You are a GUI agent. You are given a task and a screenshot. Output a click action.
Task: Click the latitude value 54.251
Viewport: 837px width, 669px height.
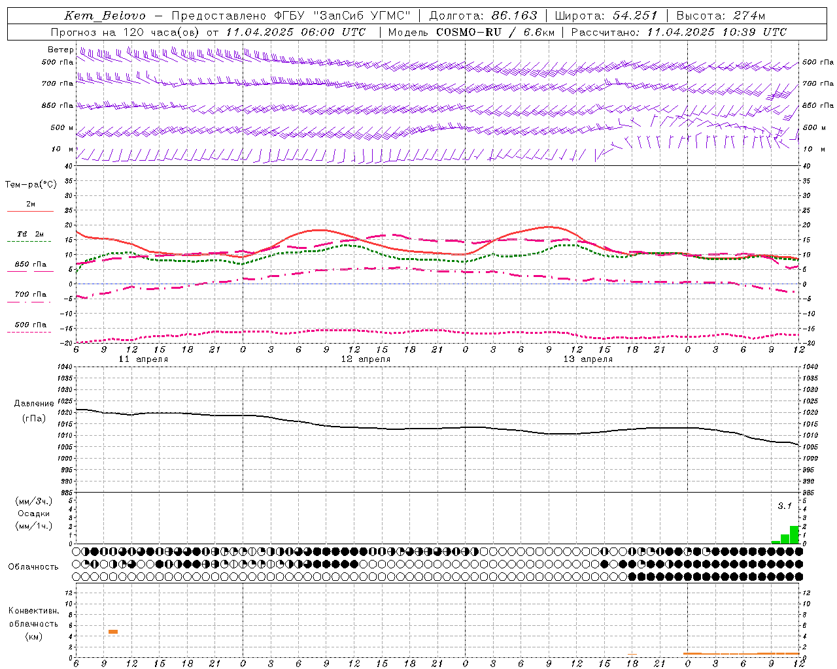634,16
